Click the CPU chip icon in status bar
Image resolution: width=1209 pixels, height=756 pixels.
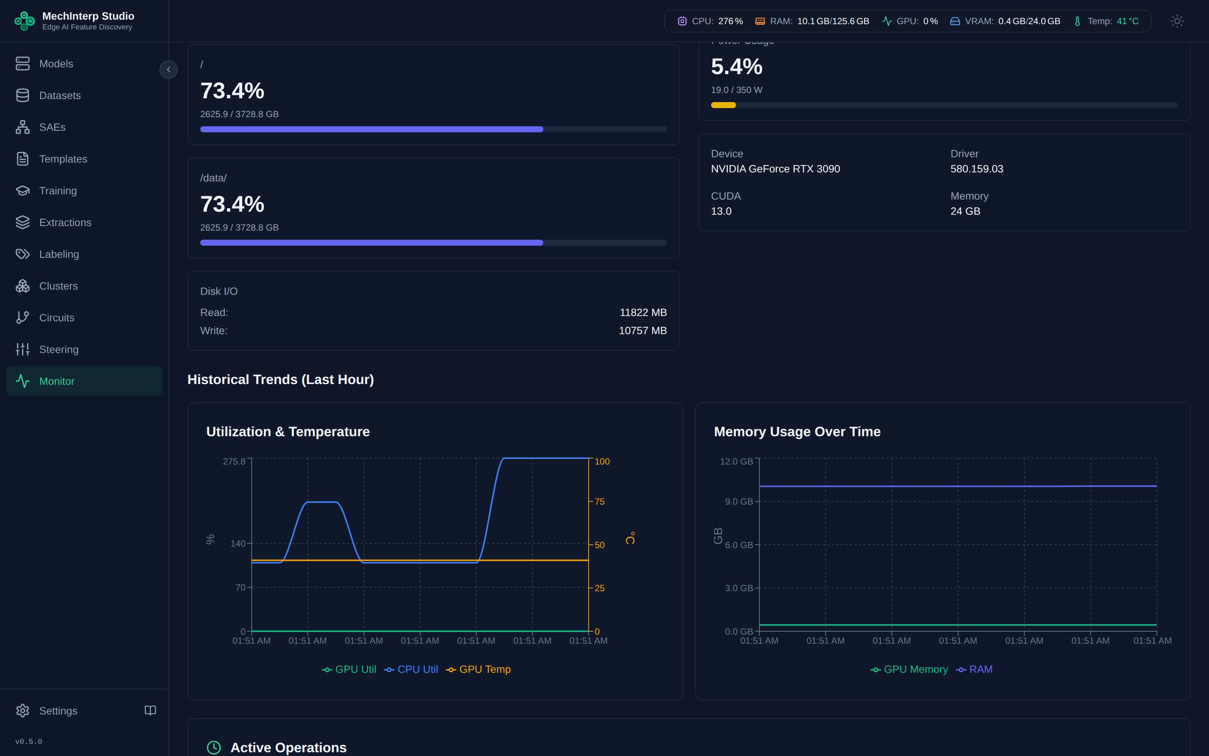click(x=682, y=21)
